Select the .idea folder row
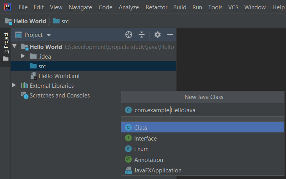This screenshot has height=179, width=286. (93, 57)
